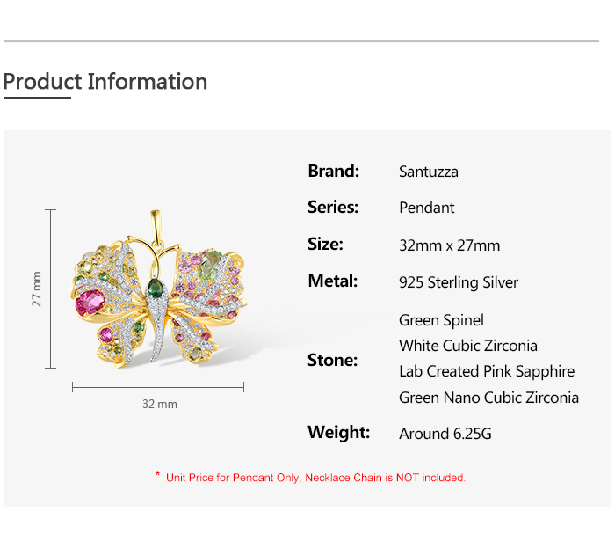Viewport: 615px width, 541px height.
Task: Click the red necklace chain not included notice
Action: click(x=310, y=478)
